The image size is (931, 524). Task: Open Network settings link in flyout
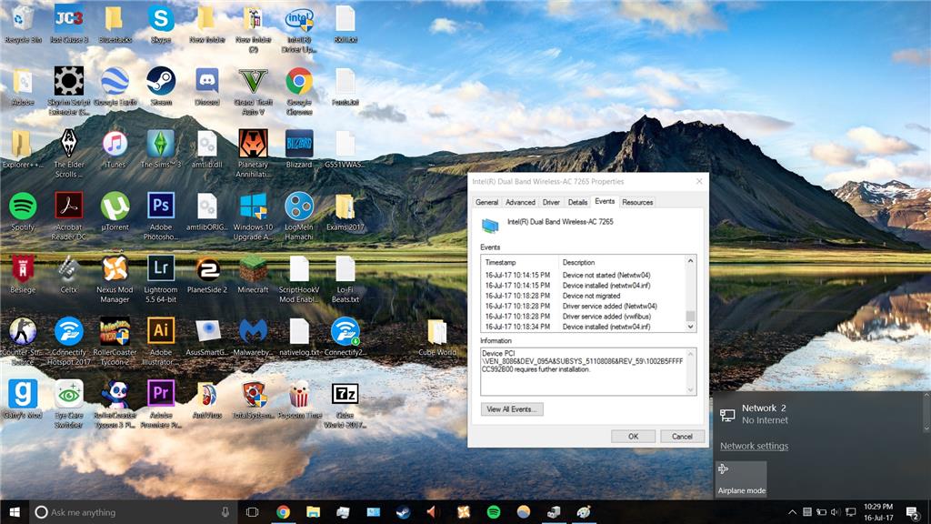click(x=754, y=446)
